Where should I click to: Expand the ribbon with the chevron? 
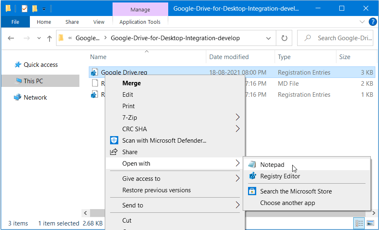coord(362,22)
